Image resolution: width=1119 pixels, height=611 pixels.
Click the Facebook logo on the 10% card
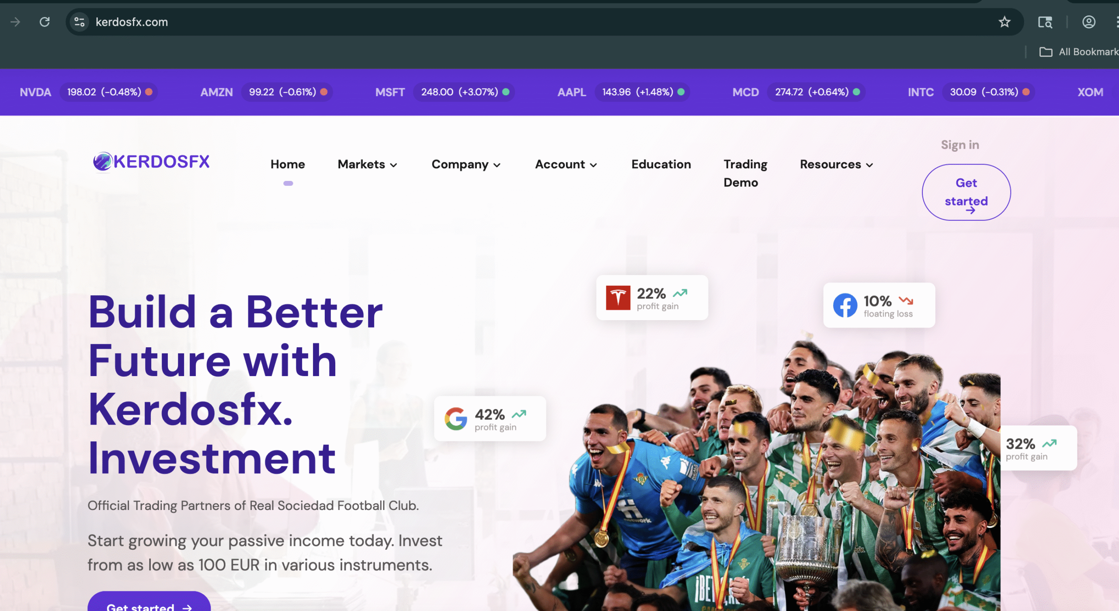click(845, 305)
